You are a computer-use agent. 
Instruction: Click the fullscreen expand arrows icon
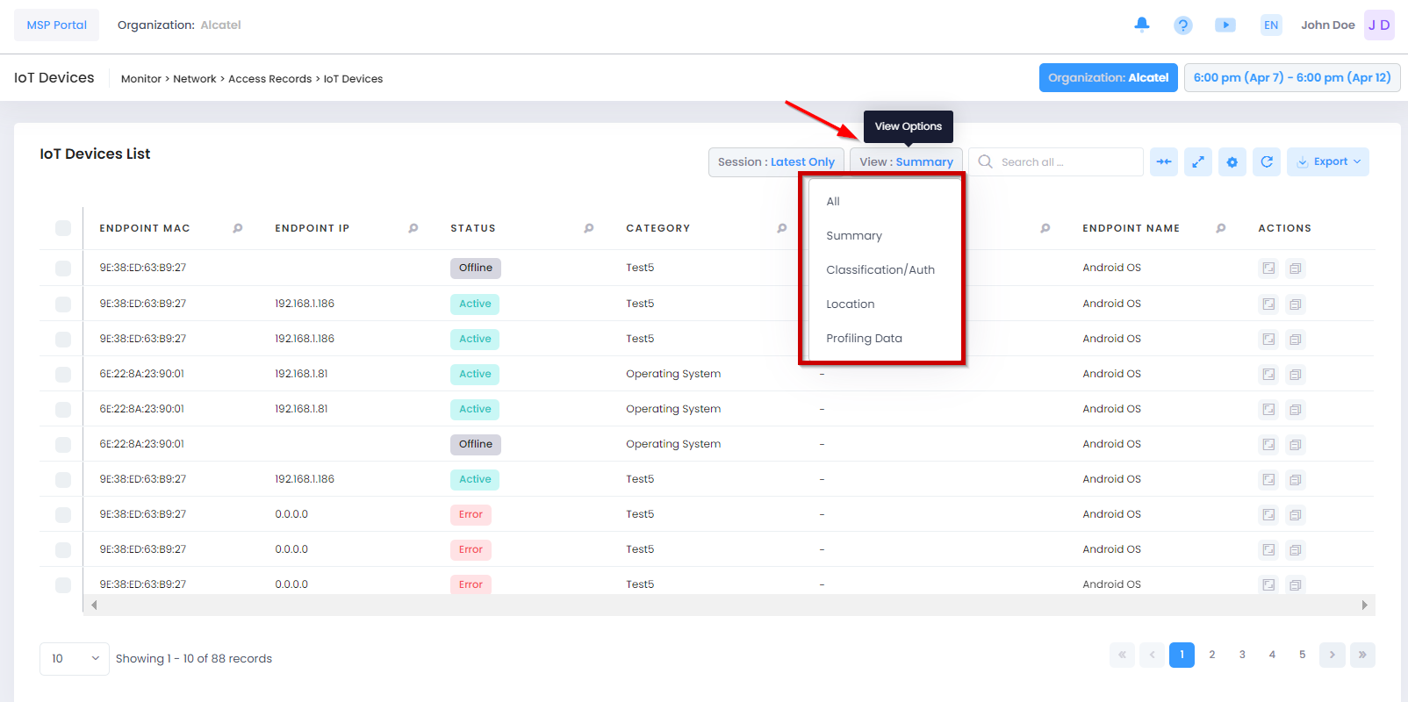tap(1198, 161)
